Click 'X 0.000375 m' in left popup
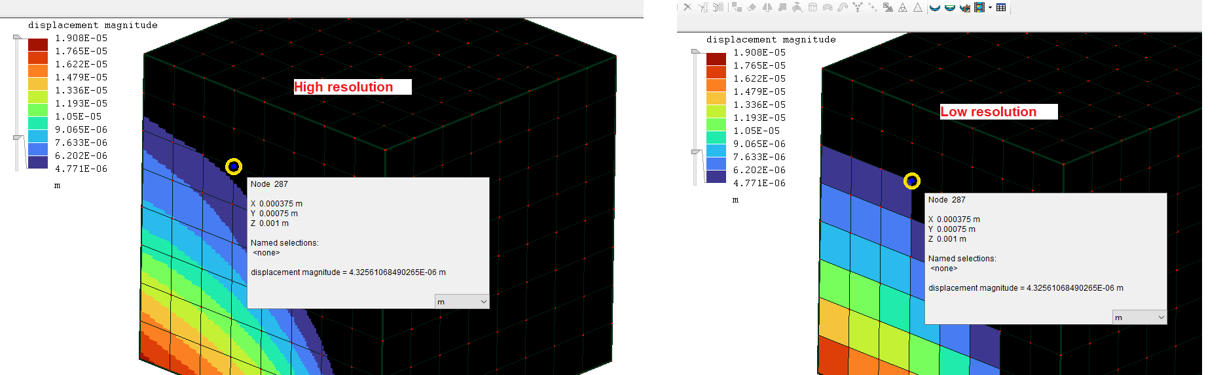The width and height of the screenshot is (1223, 375). 276,204
